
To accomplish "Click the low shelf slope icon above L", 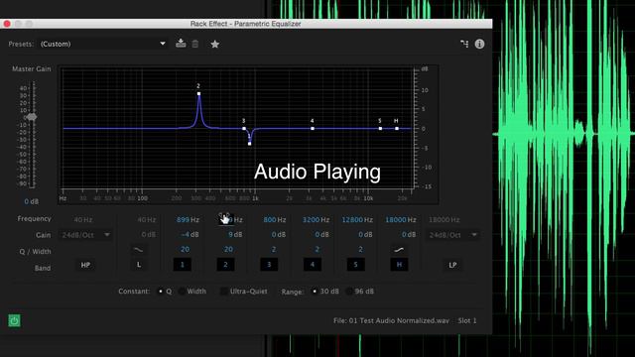I will tap(139, 250).
